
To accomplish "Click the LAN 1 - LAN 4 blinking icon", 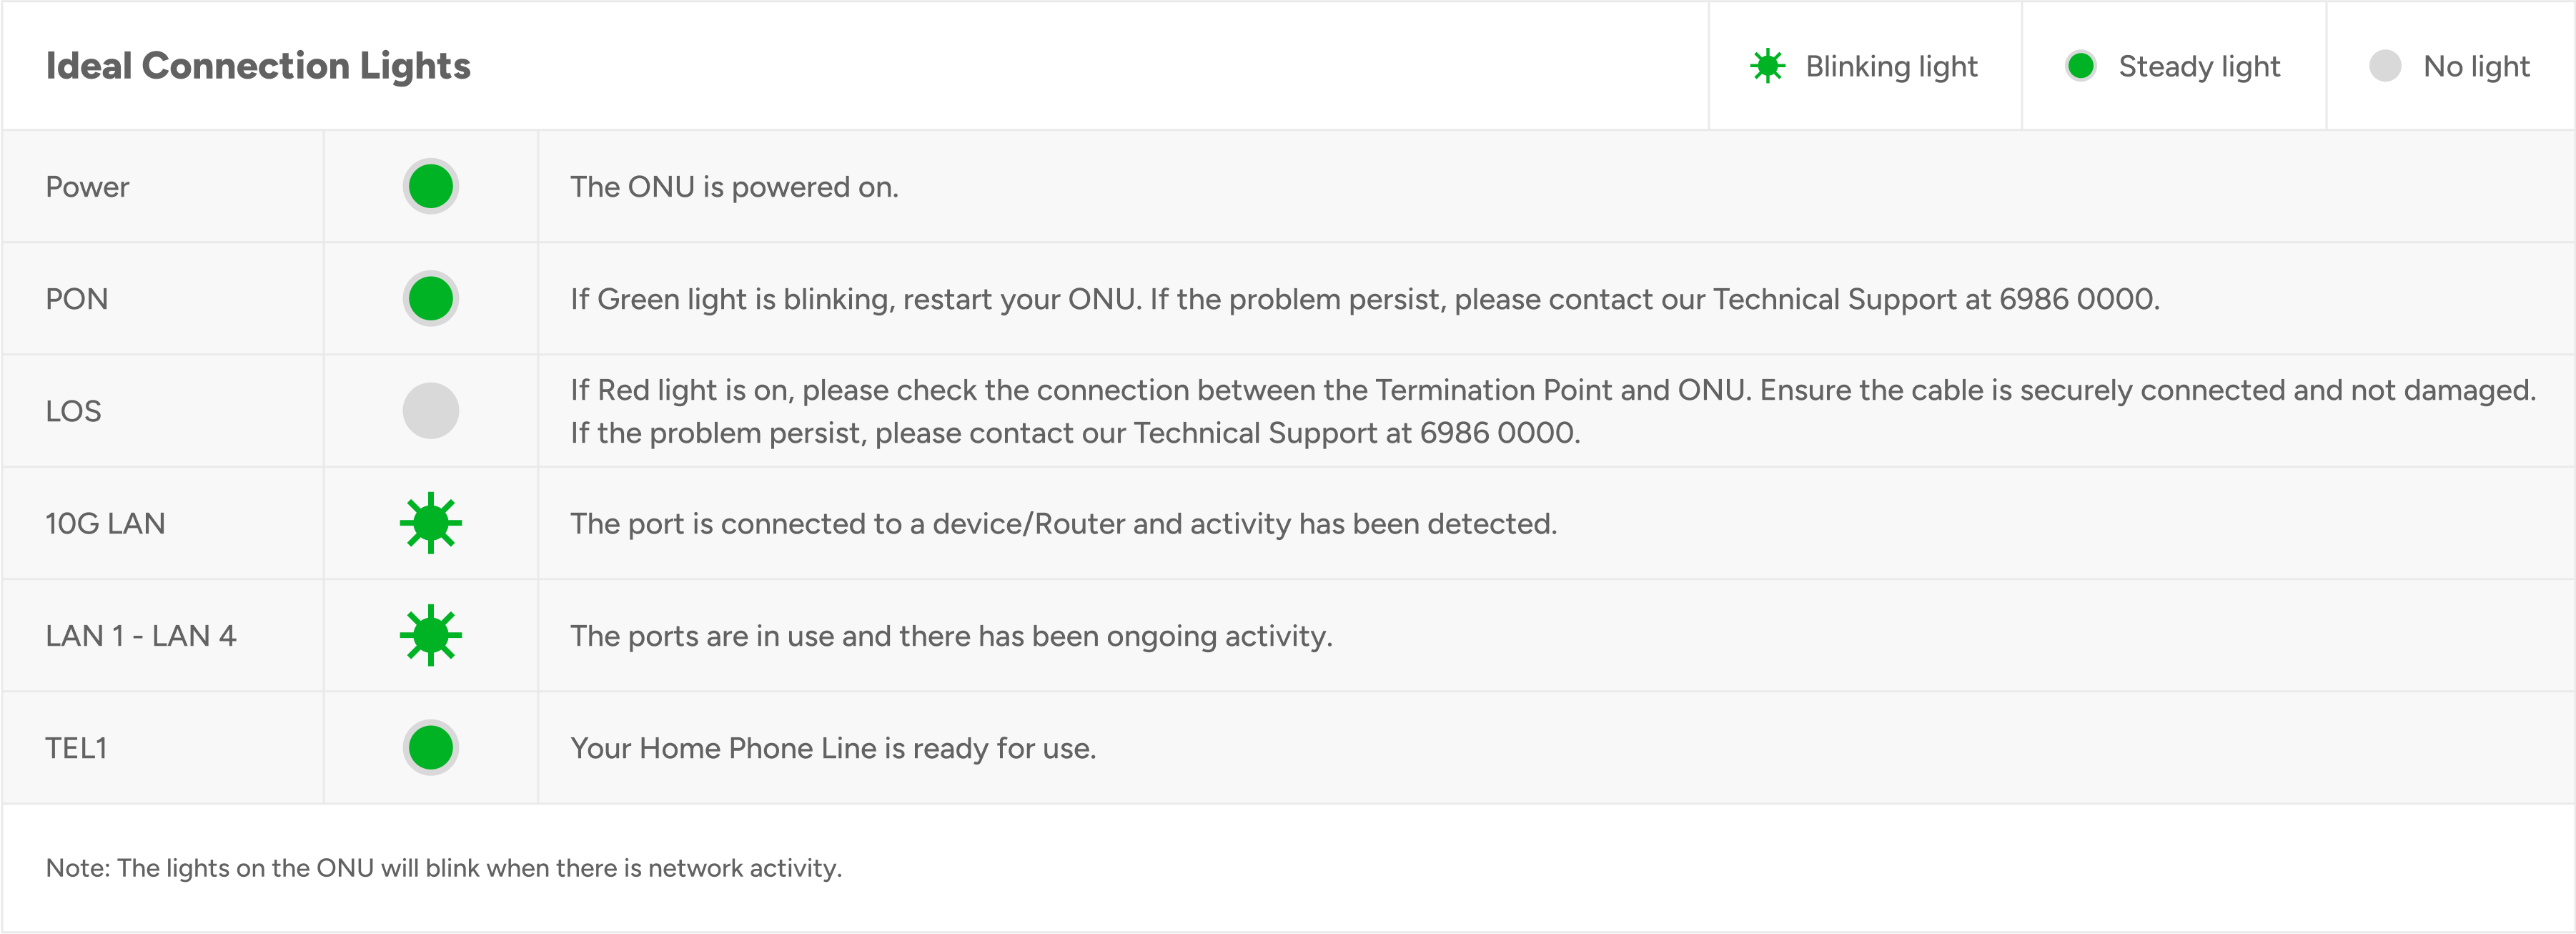I will tap(430, 634).
